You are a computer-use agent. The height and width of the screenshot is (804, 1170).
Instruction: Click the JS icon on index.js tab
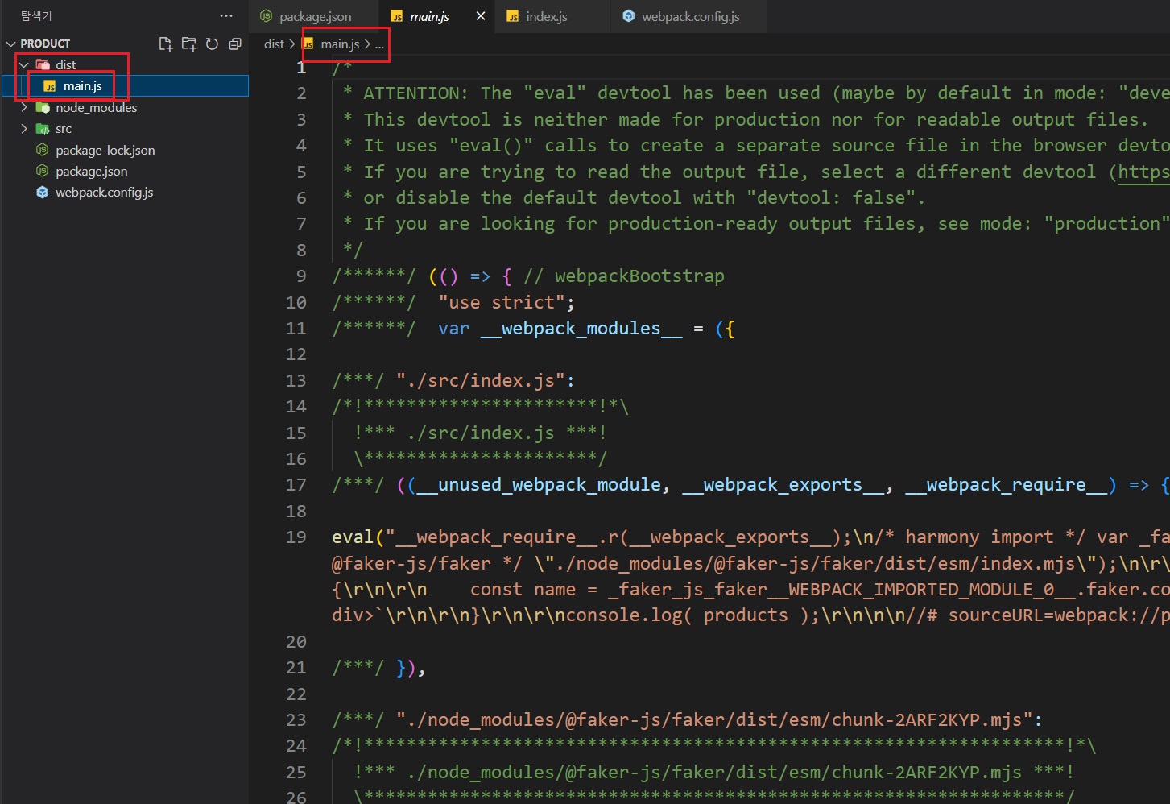(512, 16)
